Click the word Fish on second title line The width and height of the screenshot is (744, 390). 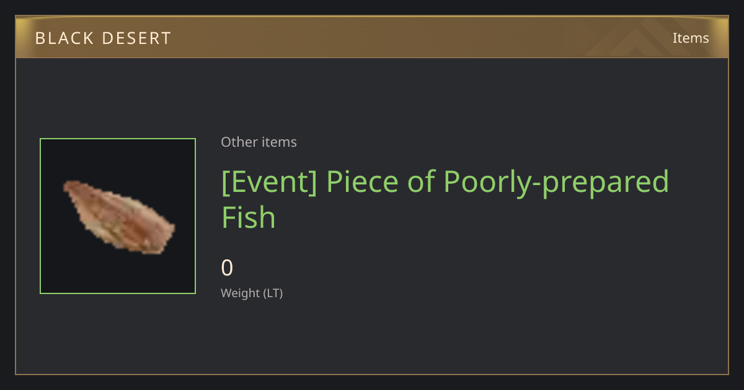[249, 218]
